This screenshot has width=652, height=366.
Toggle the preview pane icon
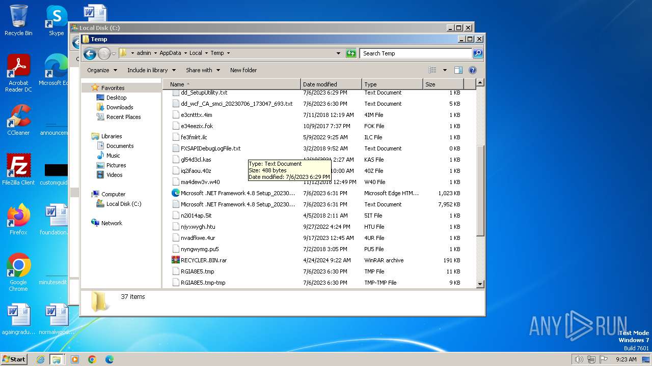click(458, 70)
